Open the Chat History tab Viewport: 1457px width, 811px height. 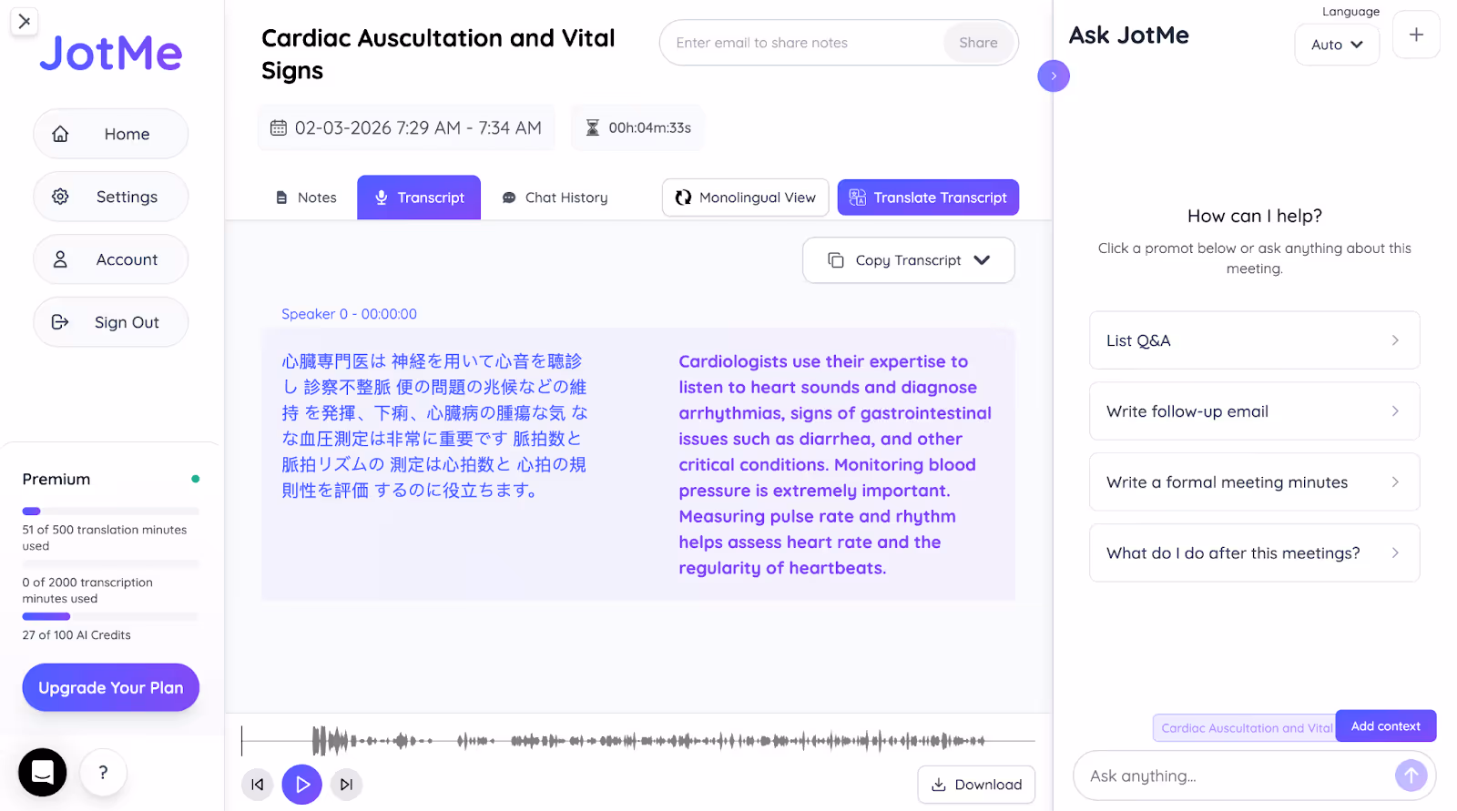[x=555, y=198]
